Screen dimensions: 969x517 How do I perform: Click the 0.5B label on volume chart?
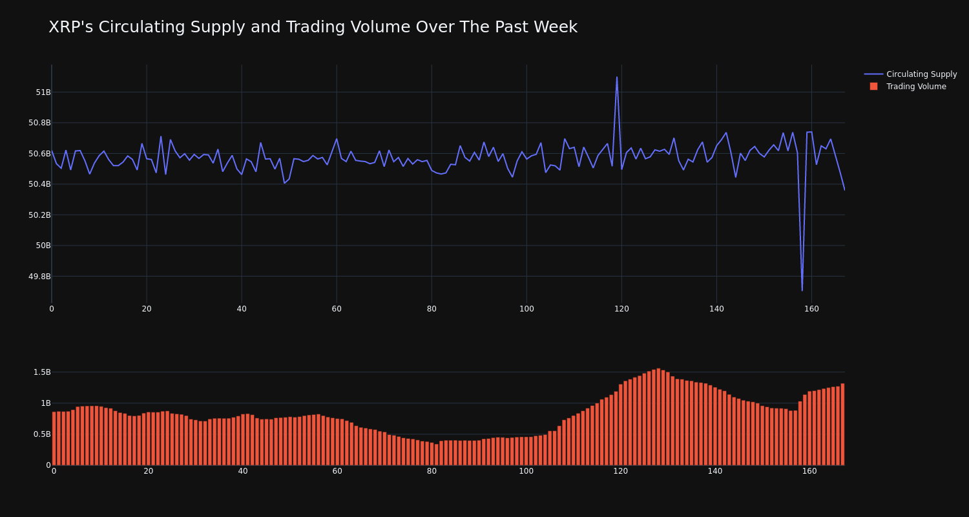point(42,434)
